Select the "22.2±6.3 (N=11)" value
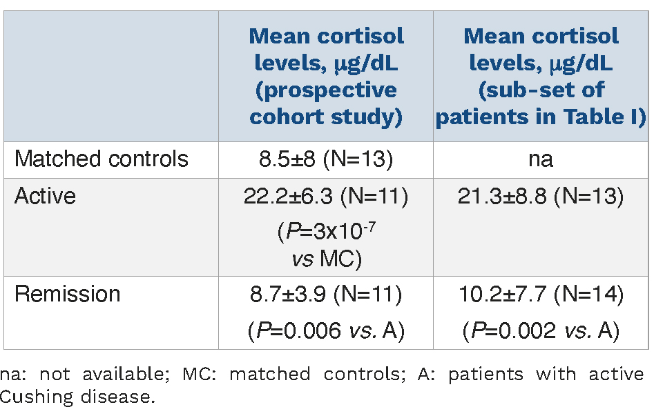The height and width of the screenshot is (407, 654). tap(325, 197)
